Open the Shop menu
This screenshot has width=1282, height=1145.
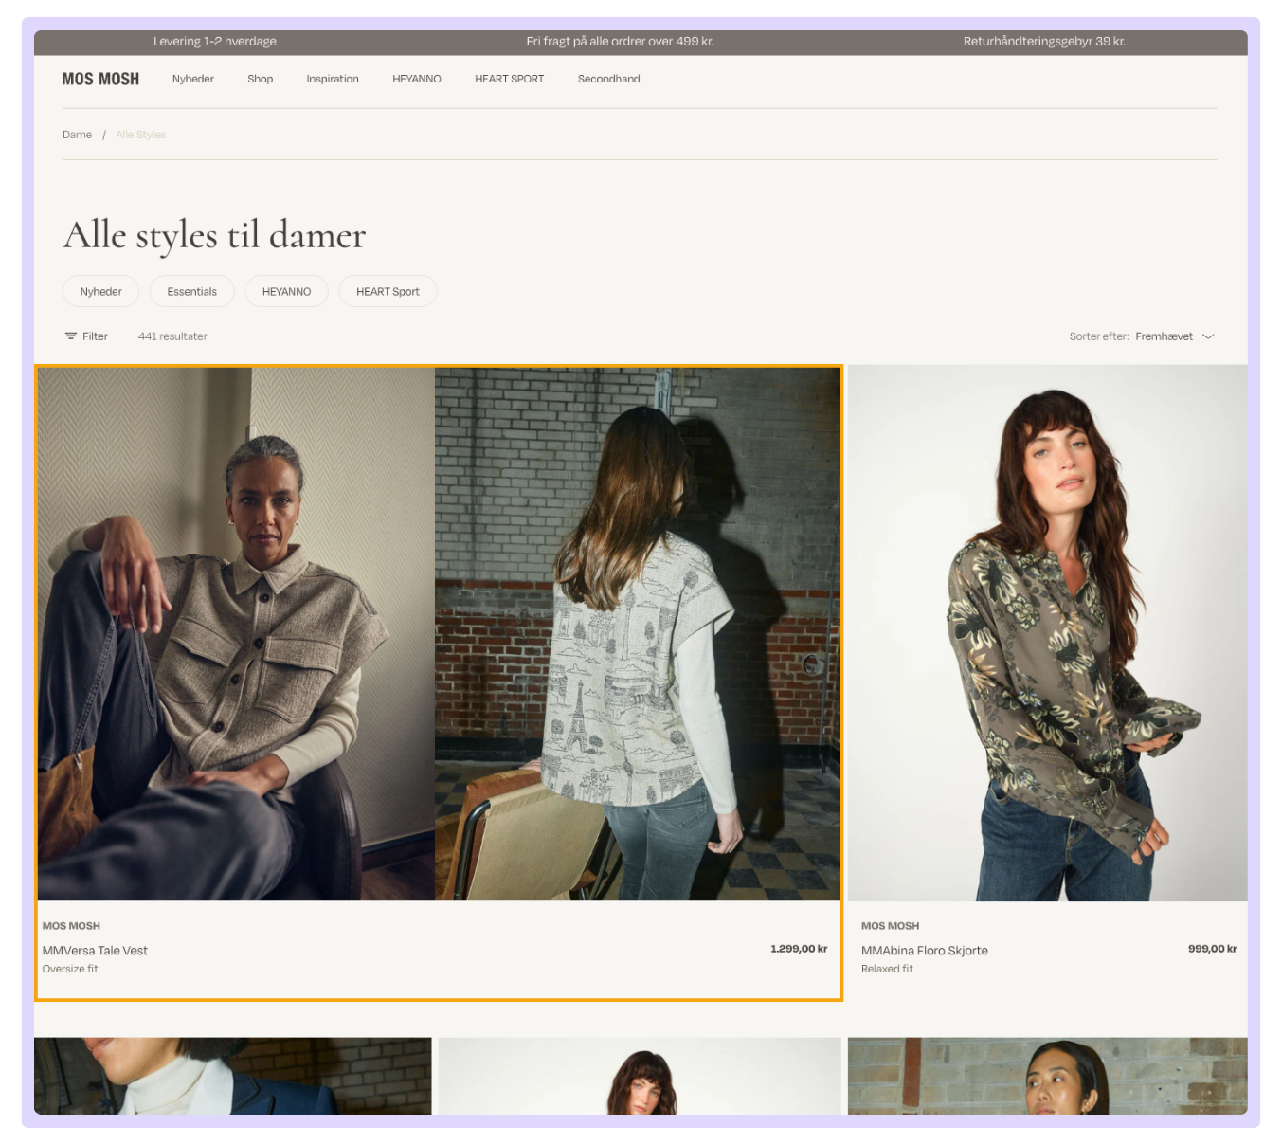point(261,80)
